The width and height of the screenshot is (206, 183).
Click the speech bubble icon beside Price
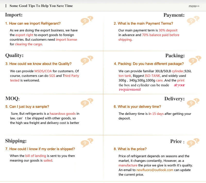pyautogui.click(x=193, y=143)
